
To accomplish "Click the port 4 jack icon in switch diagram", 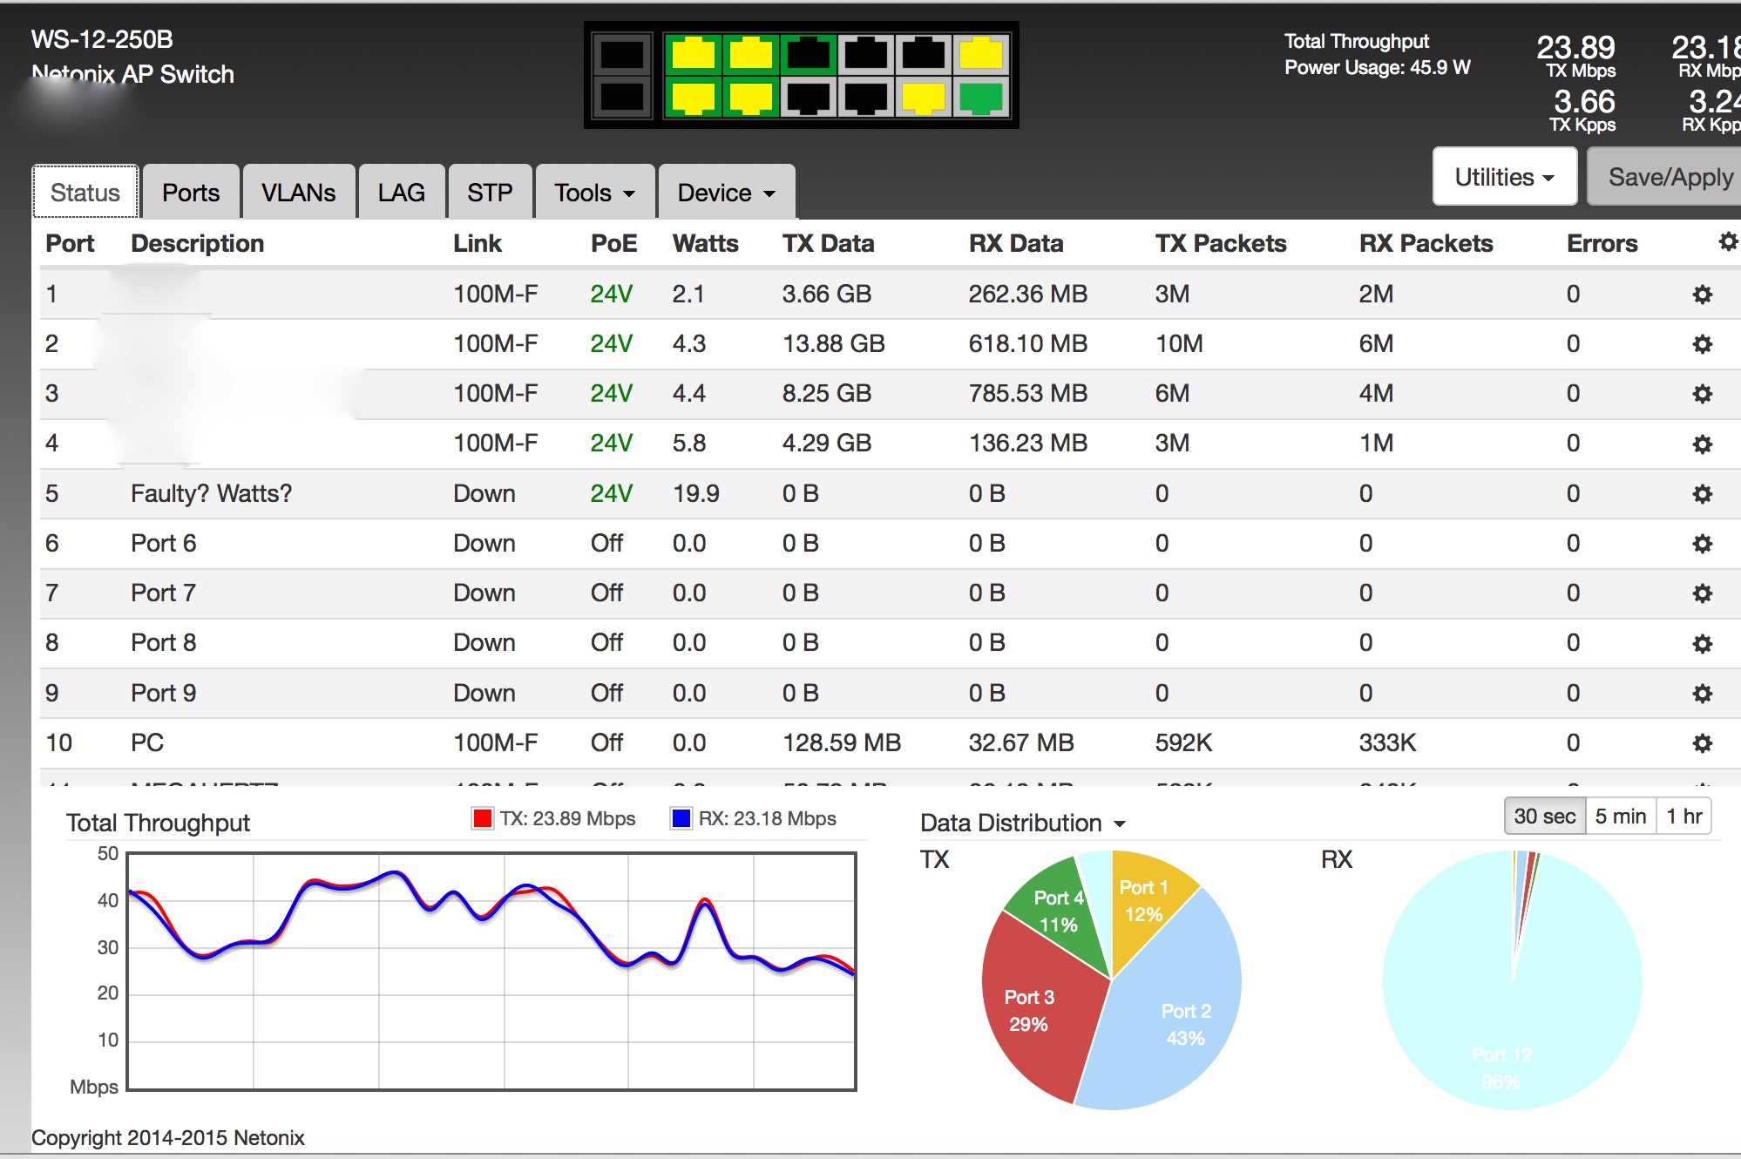I will pyautogui.click(x=750, y=97).
